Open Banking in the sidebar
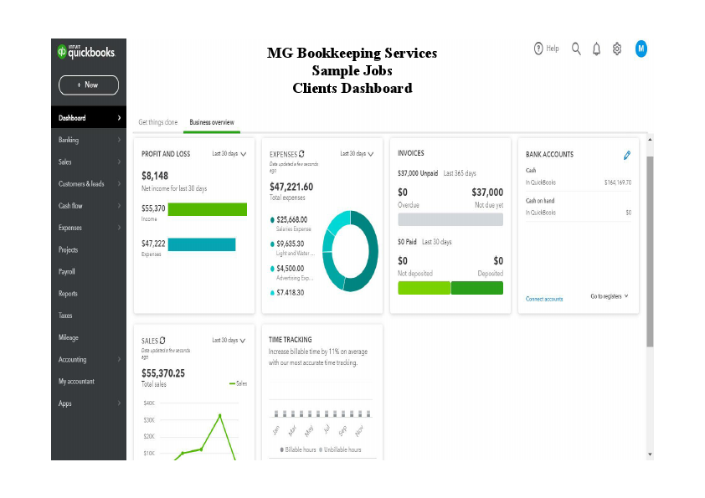 point(89,140)
